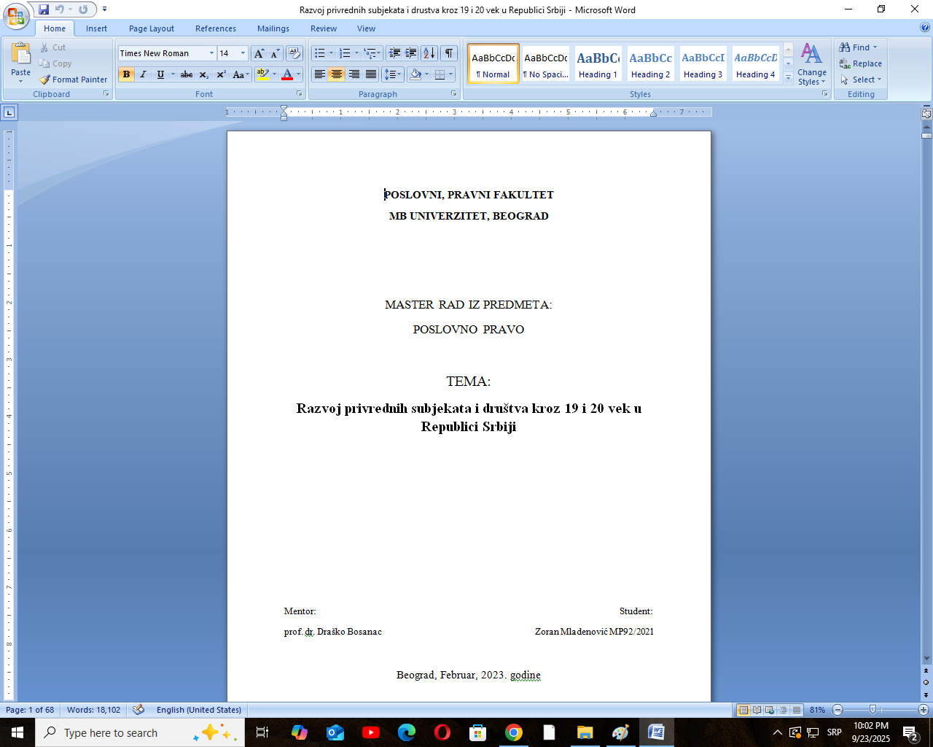
Task: Switch to Draft view icon
Action: 796,710
